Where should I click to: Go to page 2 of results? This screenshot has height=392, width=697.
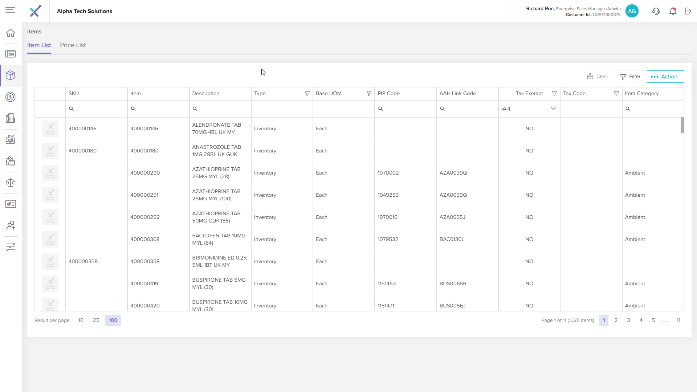[x=616, y=320]
